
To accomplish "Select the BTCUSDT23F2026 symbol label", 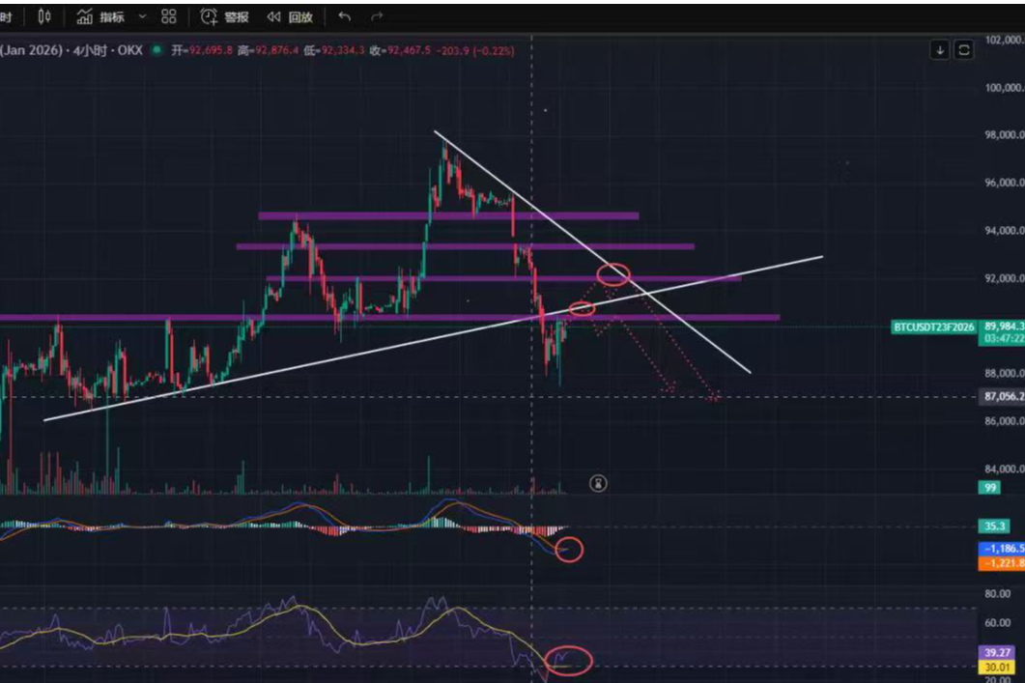I will pos(933,327).
